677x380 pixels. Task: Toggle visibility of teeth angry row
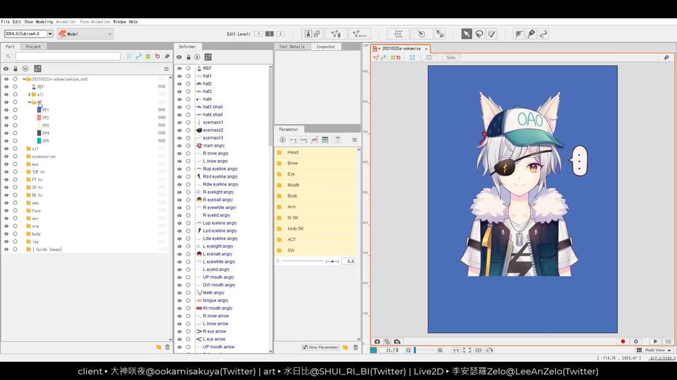[x=180, y=293]
